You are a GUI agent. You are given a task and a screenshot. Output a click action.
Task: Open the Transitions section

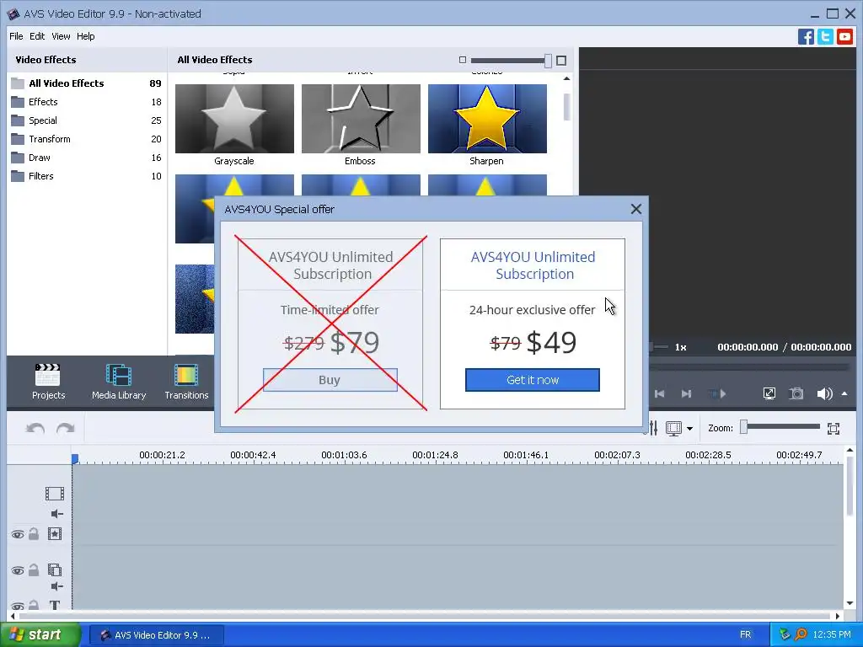tap(186, 382)
